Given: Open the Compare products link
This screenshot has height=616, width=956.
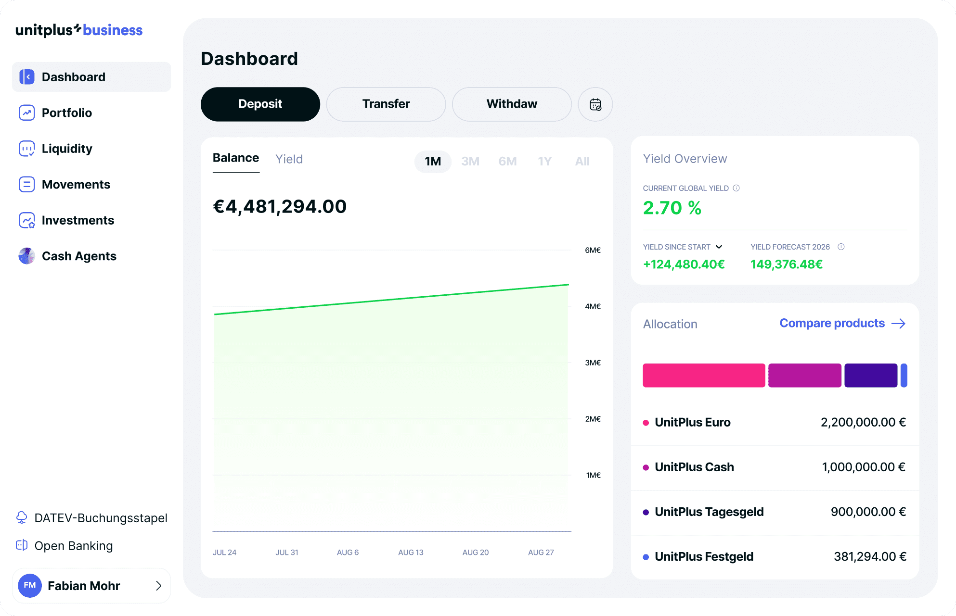Looking at the screenshot, I should coord(842,323).
